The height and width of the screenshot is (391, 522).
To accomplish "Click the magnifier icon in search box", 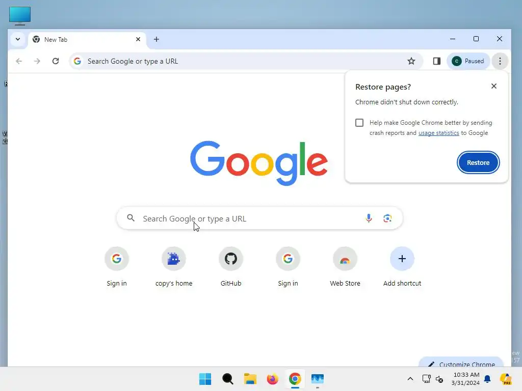I will [131, 218].
